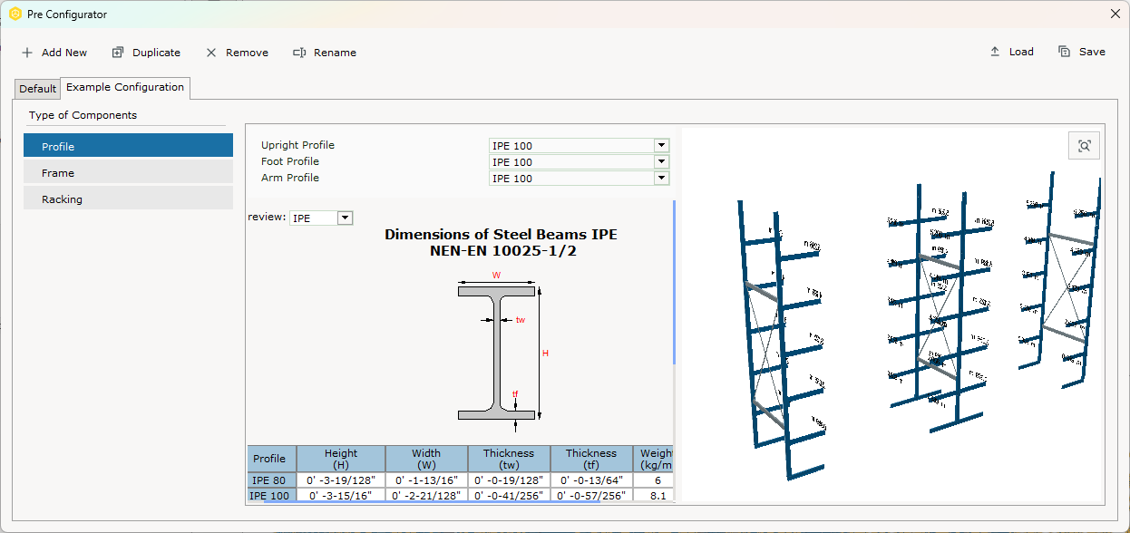The width and height of the screenshot is (1130, 533).
Task: Switch to the Default tab
Action: [x=36, y=88]
